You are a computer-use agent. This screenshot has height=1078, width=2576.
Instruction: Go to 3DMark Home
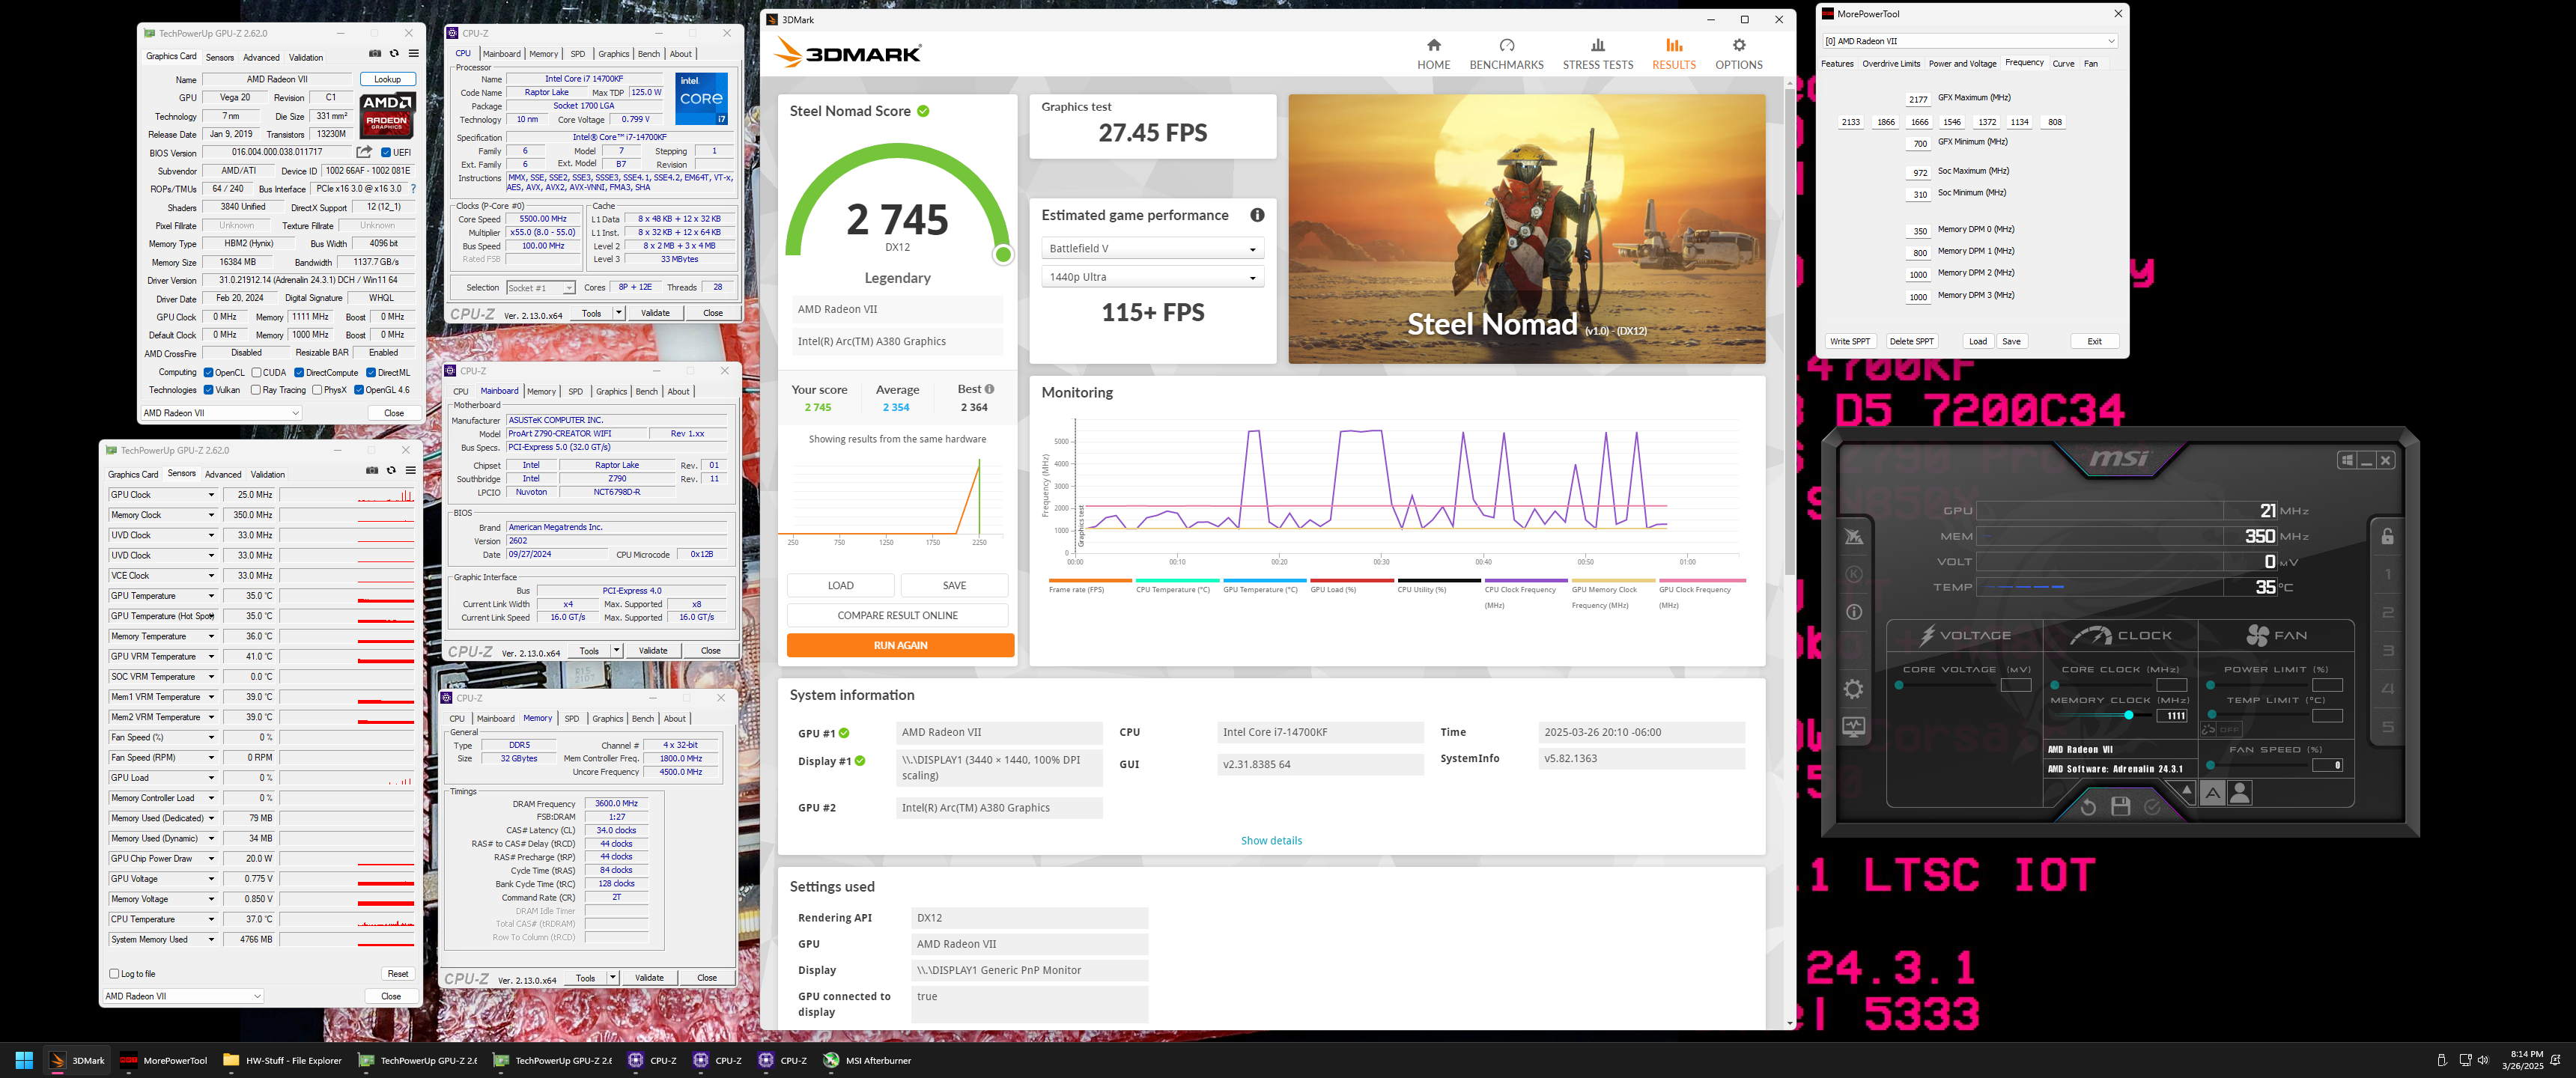pos(1433,54)
